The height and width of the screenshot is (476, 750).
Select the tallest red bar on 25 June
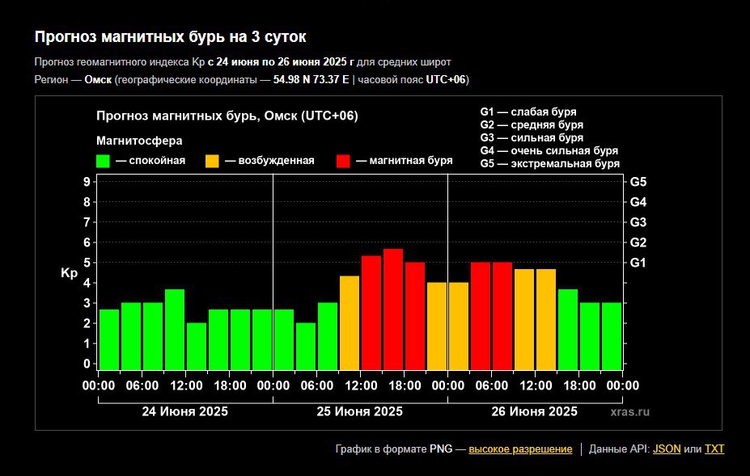point(393,308)
